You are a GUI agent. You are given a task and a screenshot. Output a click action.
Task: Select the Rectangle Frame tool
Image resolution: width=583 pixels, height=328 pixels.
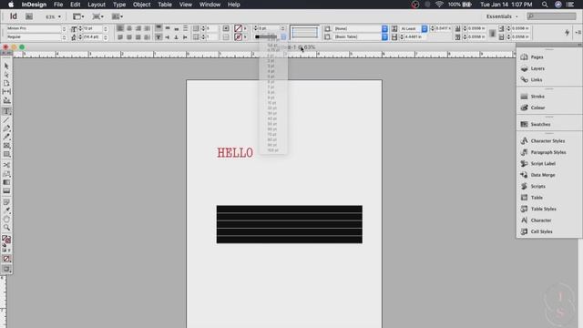(x=6, y=146)
